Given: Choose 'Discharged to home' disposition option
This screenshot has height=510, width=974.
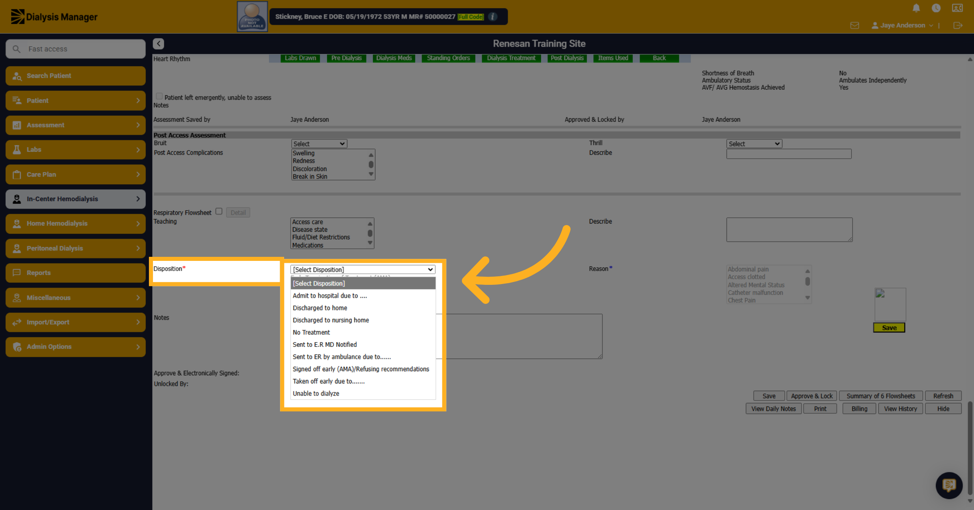Looking at the screenshot, I should (x=363, y=308).
